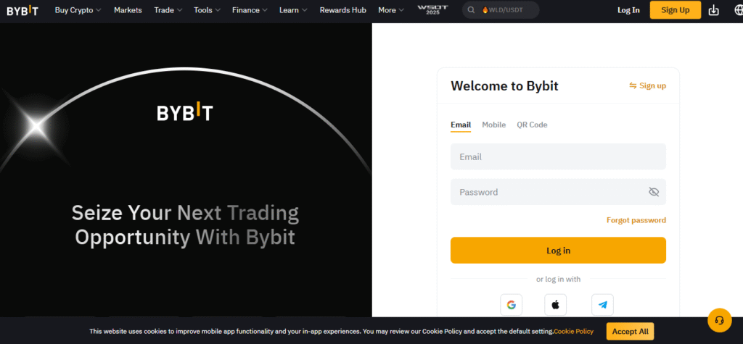Log in with Apple icon

pos(555,305)
